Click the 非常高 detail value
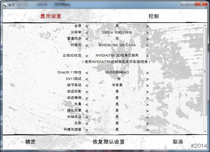This screenshot has height=152, width=210. [117, 85]
